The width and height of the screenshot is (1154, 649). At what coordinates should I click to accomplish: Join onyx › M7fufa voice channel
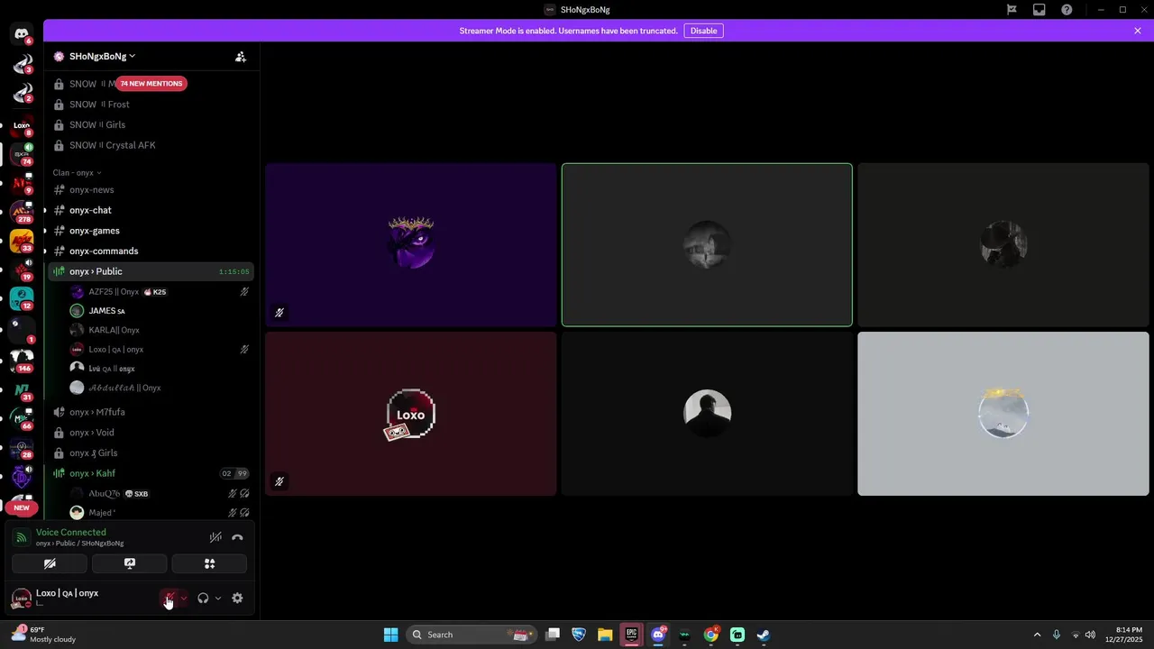pos(151,412)
